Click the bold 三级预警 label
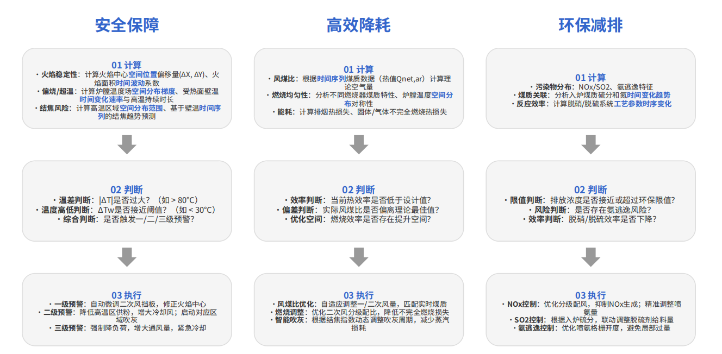The image size is (722, 354). click(x=70, y=328)
